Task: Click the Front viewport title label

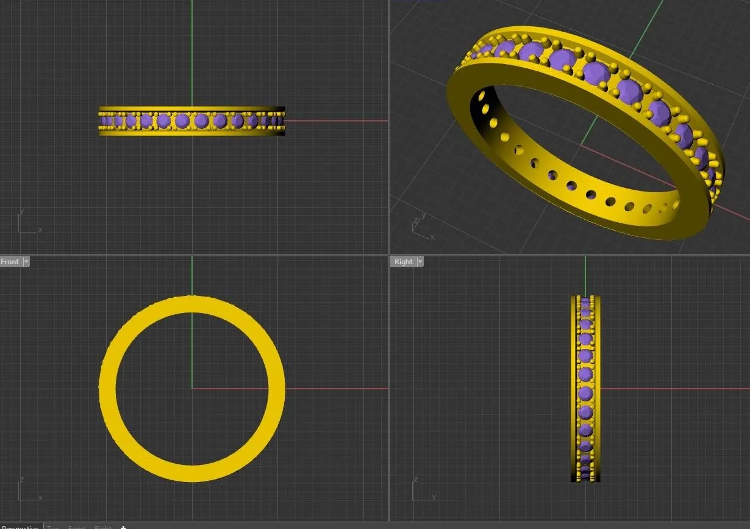Action: 10,262
